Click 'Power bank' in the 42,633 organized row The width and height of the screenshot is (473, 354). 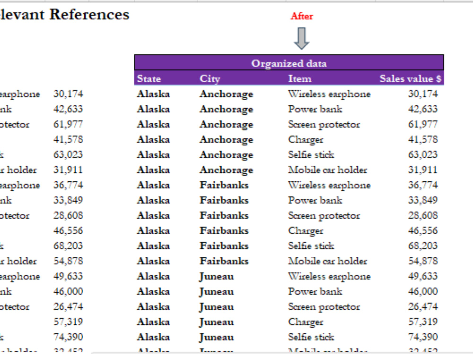point(315,109)
